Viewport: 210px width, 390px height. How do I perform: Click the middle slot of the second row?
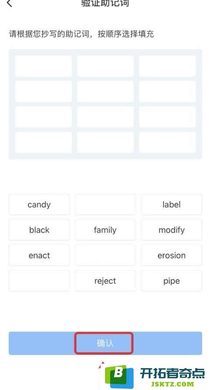click(105, 91)
